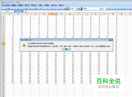Image resolution: width=132 pixels, height=97 pixels.
Task: Click the font name box
Action: 92,9
